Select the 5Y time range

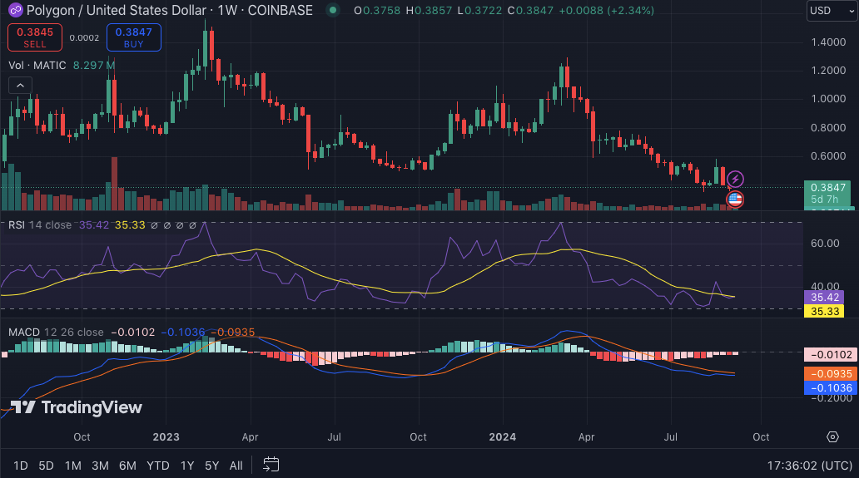point(212,466)
